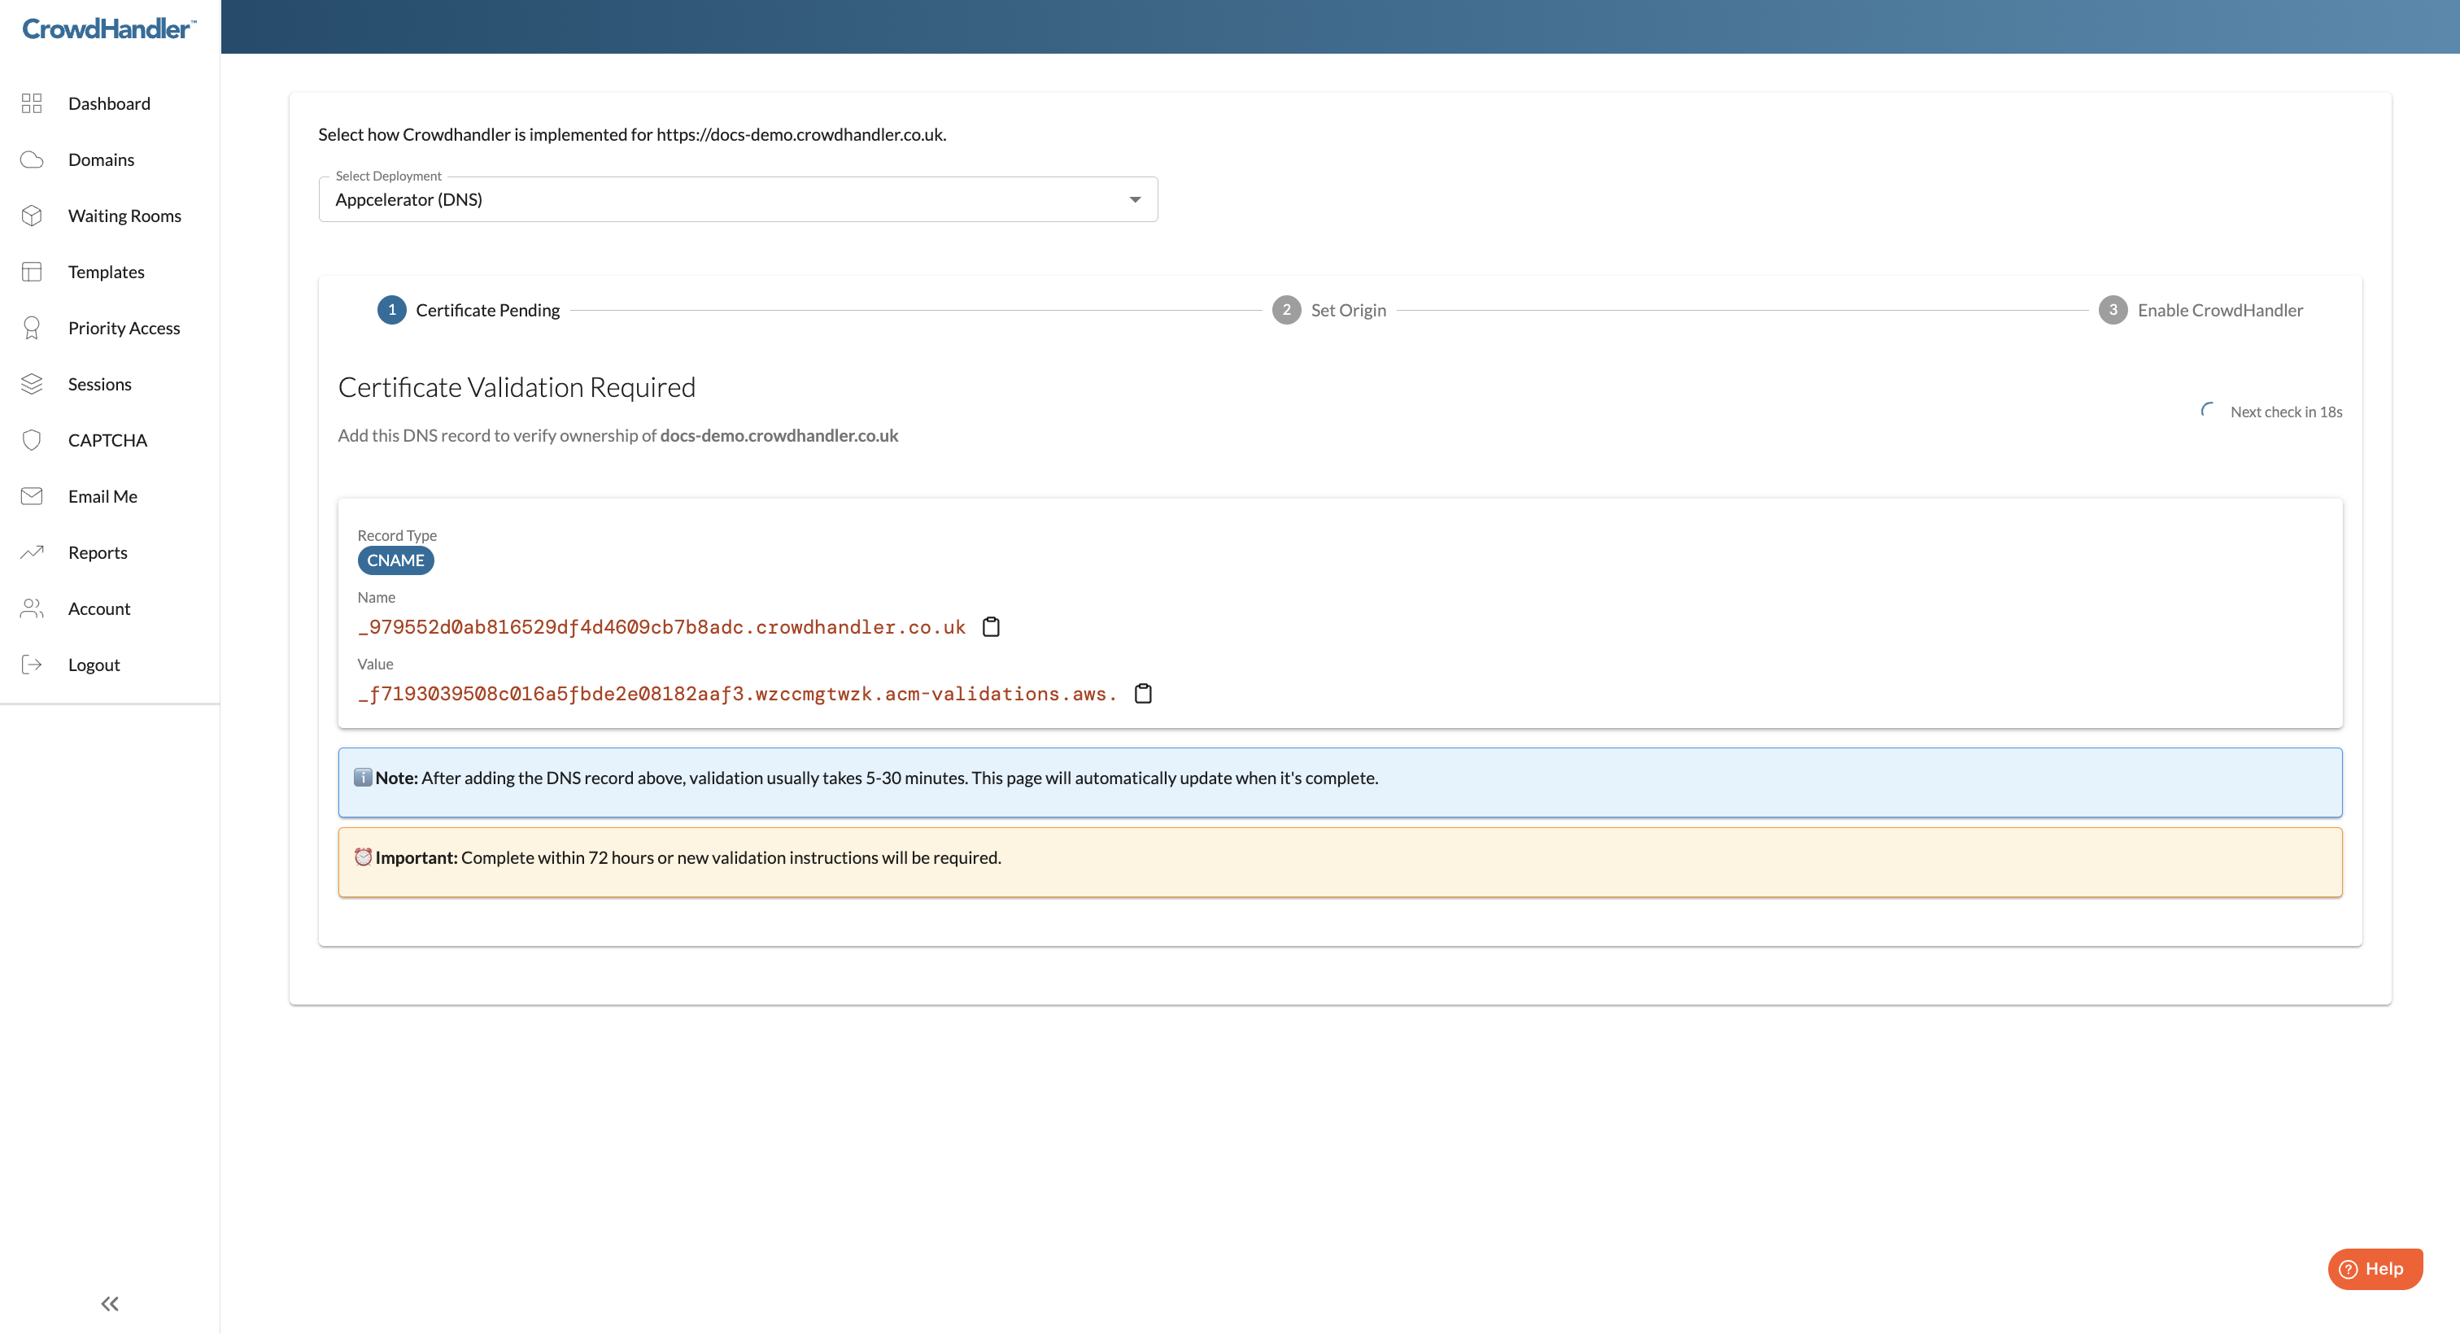Open the Dashboard page
The image size is (2460, 1334).
[110, 103]
